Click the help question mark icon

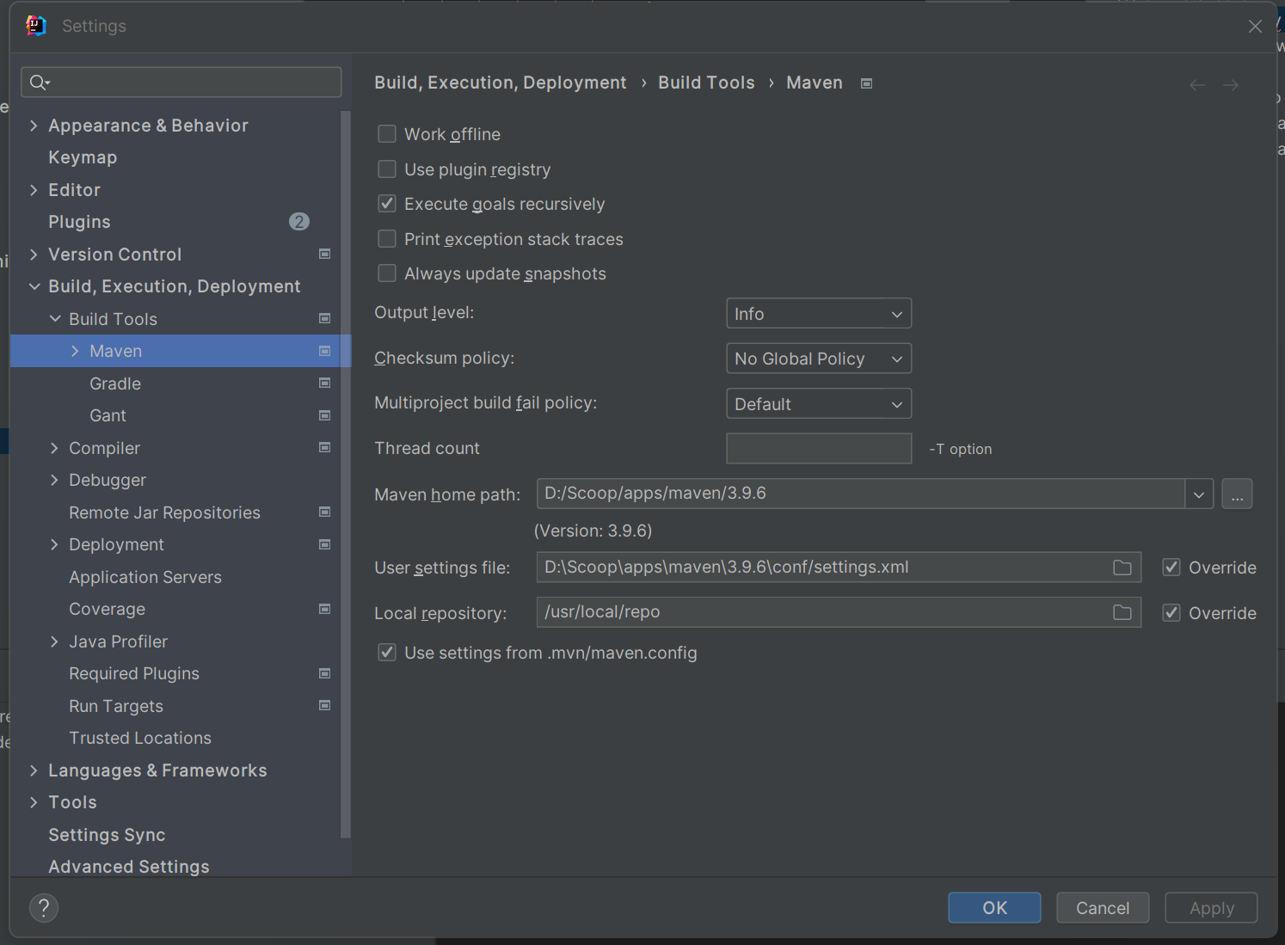click(x=44, y=908)
